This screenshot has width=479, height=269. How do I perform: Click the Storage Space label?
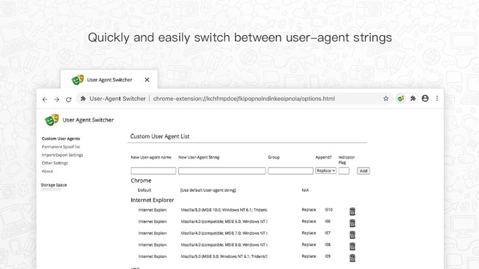[54, 185]
